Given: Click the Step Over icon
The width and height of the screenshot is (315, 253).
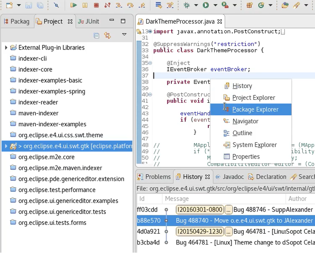Looking at the screenshot, I should [130, 5].
